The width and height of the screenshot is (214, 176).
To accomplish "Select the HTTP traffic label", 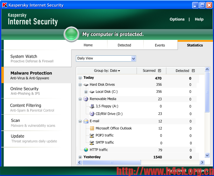I will click(x=99, y=150).
